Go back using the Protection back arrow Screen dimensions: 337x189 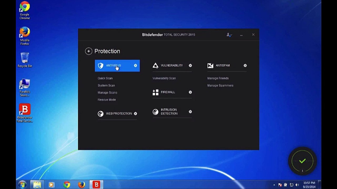click(x=89, y=51)
